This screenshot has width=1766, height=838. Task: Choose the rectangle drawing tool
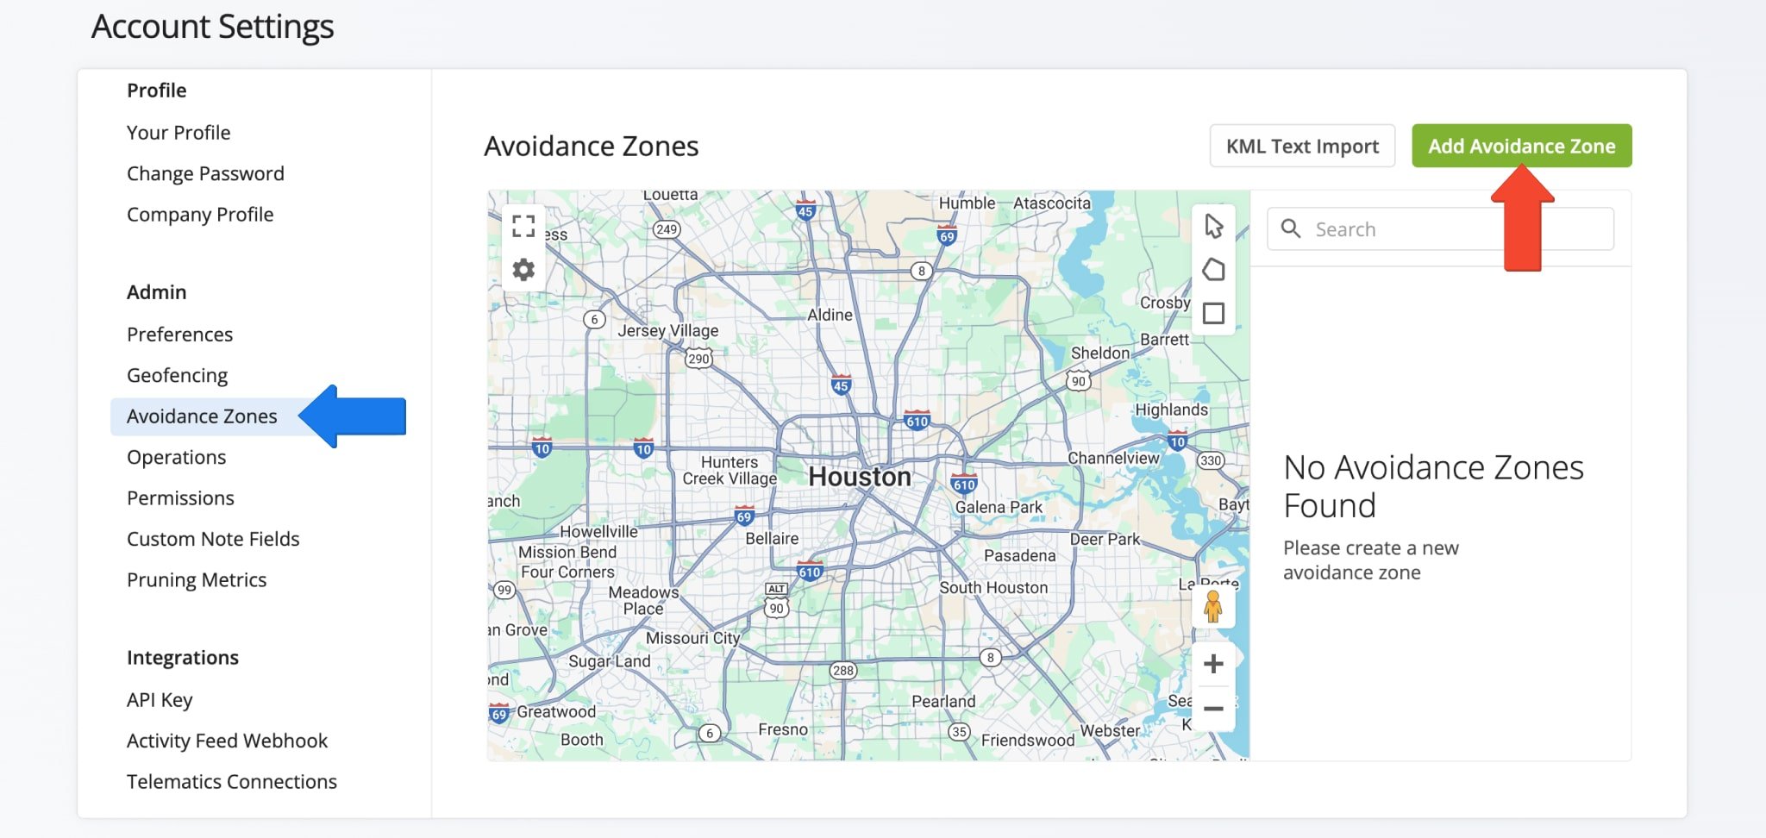tap(1213, 313)
